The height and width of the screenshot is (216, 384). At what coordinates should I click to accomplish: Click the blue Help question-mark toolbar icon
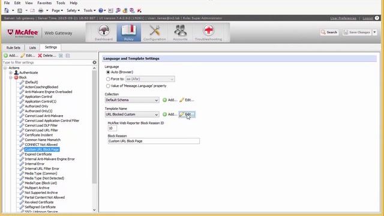tap(101, 11)
